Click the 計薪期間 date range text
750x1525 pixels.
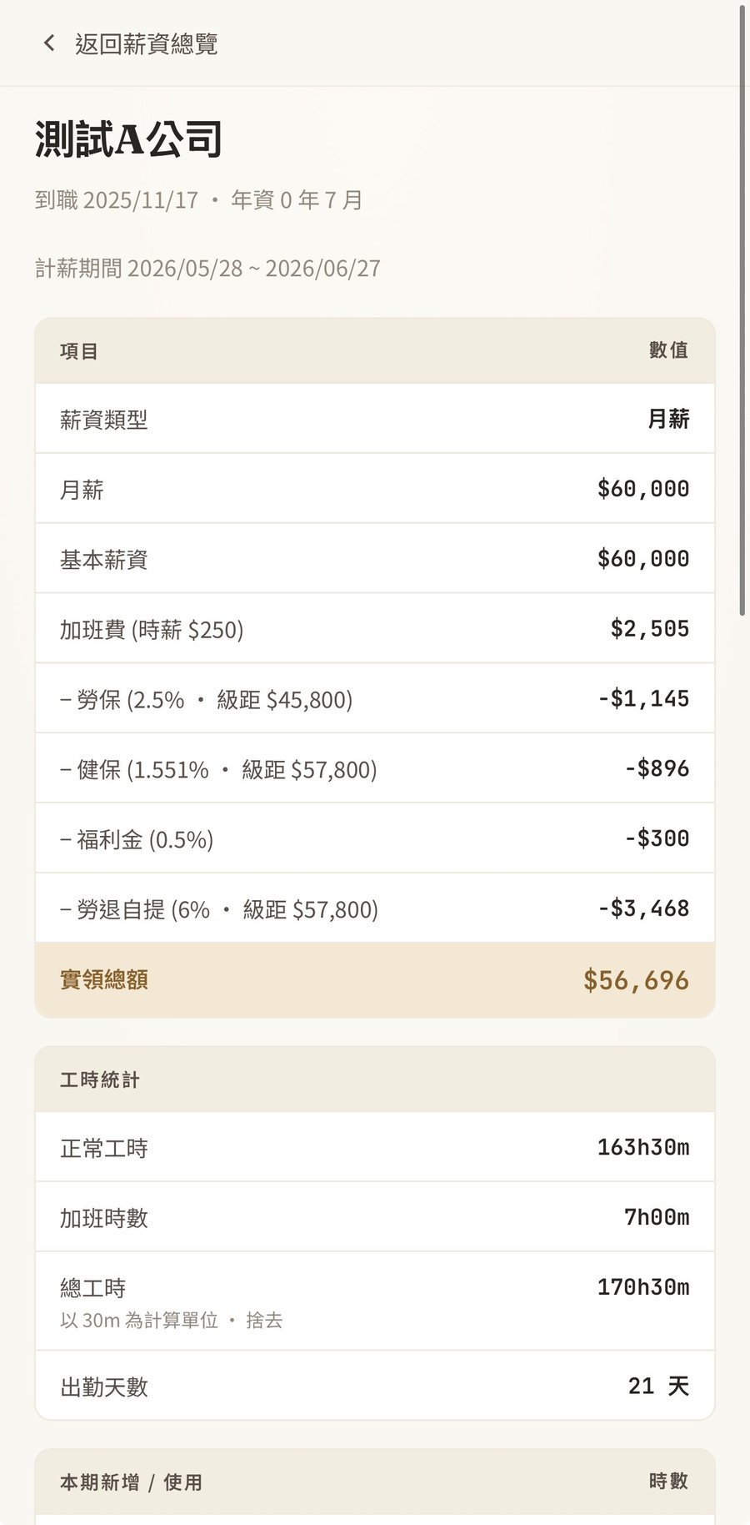(207, 269)
